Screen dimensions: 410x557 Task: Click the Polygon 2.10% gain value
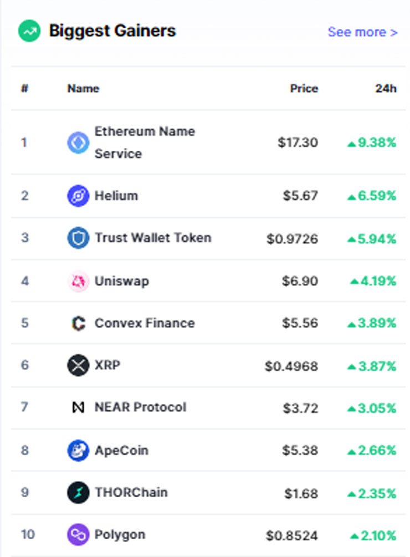[373, 536]
